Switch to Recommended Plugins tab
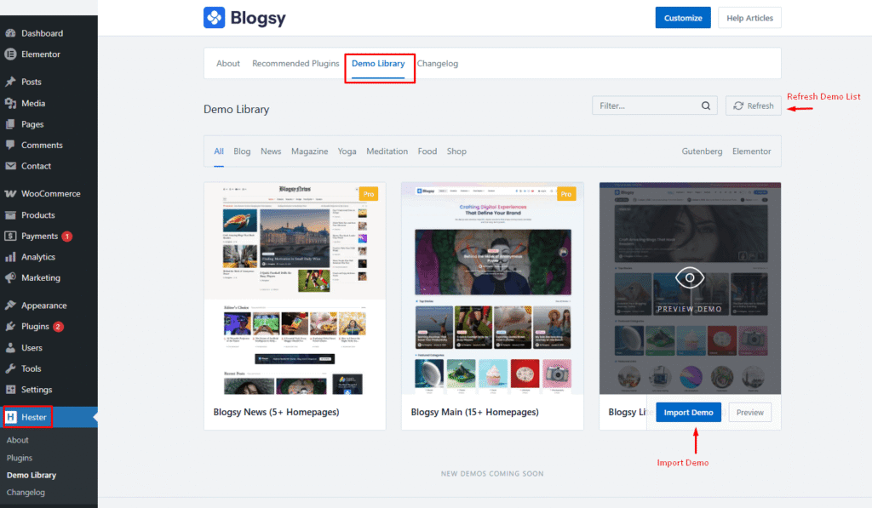Image resolution: width=872 pixels, height=508 pixels. pyautogui.click(x=295, y=63)
